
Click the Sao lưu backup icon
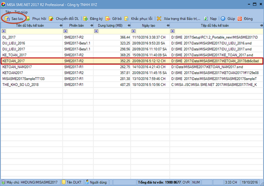click(x=7, y=19)
